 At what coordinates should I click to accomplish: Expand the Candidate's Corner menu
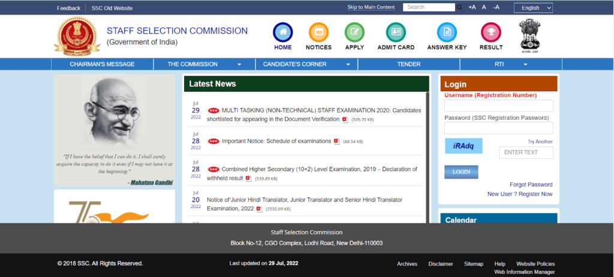[x=306, y=64]
